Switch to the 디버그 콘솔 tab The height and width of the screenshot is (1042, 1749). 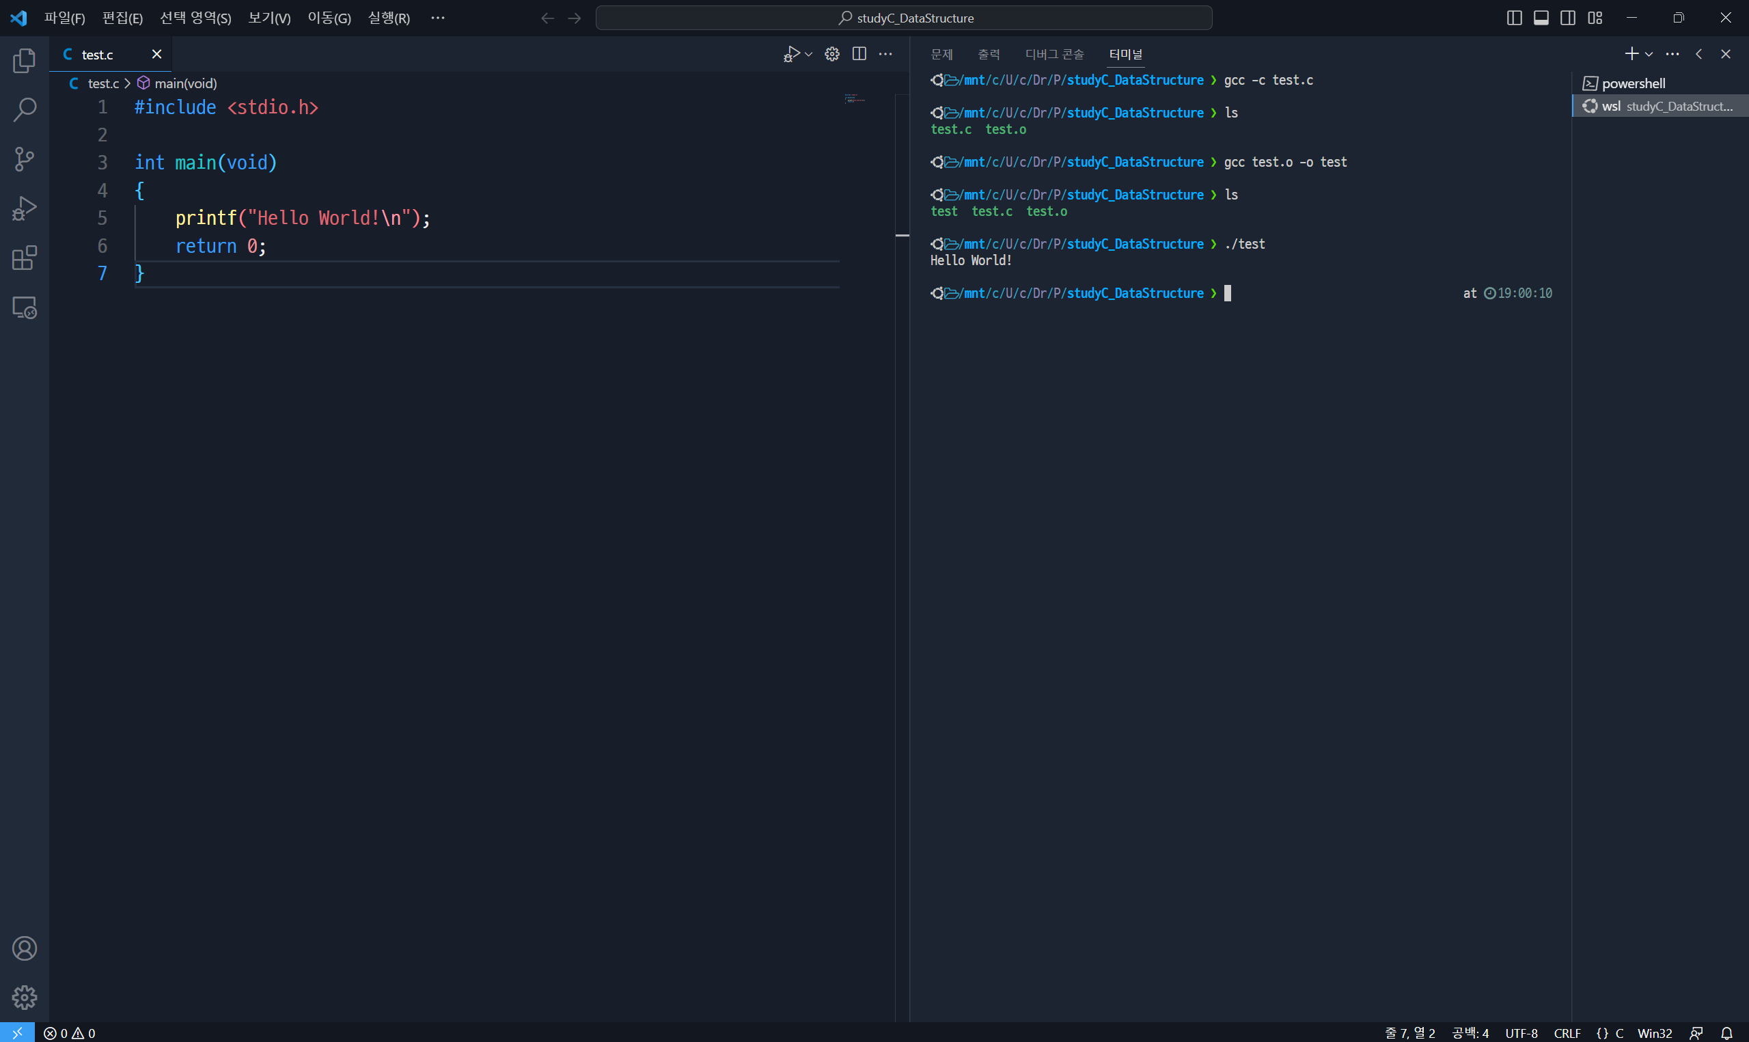click(x=1053, y=54)
